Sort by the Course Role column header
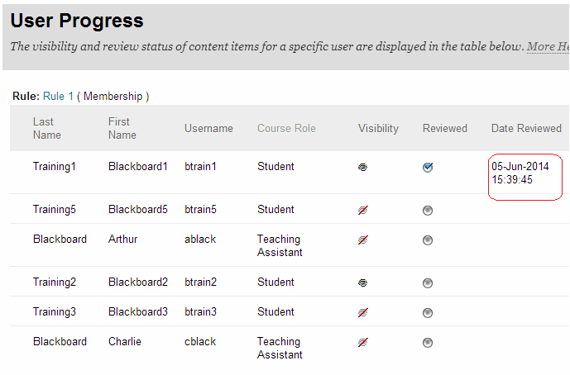 [286, 129]
